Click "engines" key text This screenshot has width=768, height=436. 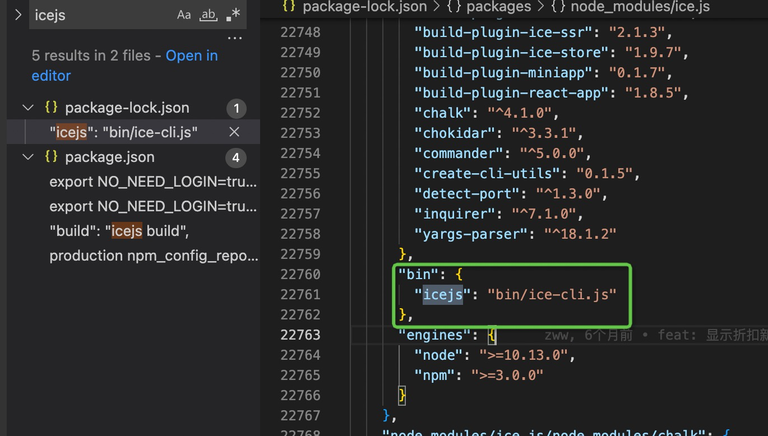434,335
